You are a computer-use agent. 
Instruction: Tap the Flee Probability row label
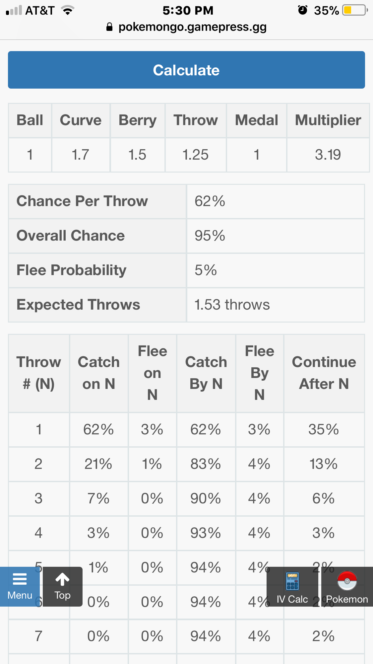click(72, 270)
